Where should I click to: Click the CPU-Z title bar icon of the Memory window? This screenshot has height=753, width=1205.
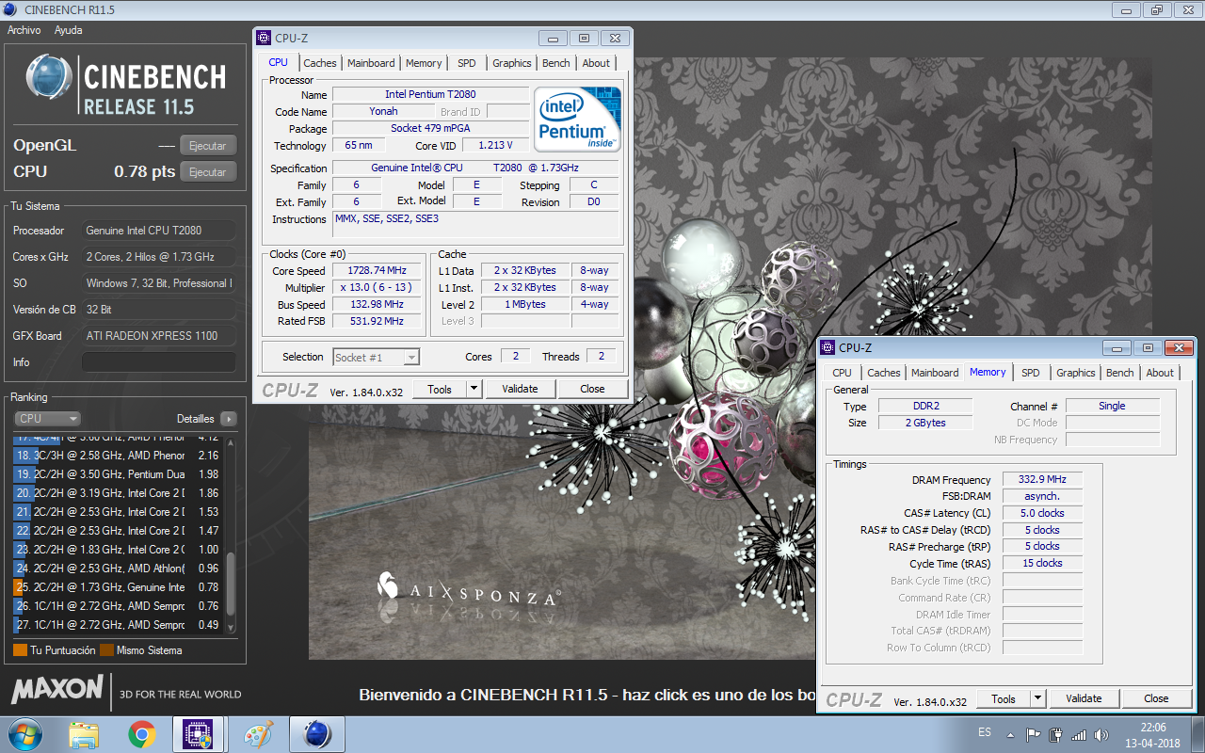827,347
